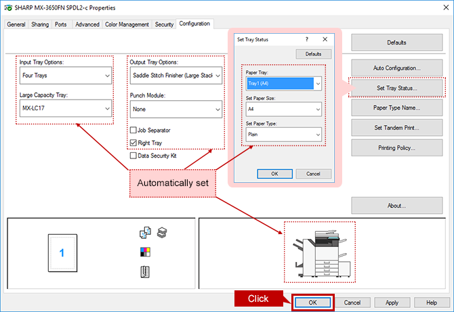This screenshot has width=454, height=312.
Task: Open Set Tray Status settings
Action: click(x=397, y=88)
